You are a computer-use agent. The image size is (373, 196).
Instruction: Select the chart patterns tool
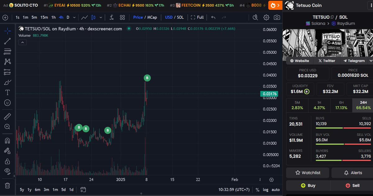[x=7, y=62]
